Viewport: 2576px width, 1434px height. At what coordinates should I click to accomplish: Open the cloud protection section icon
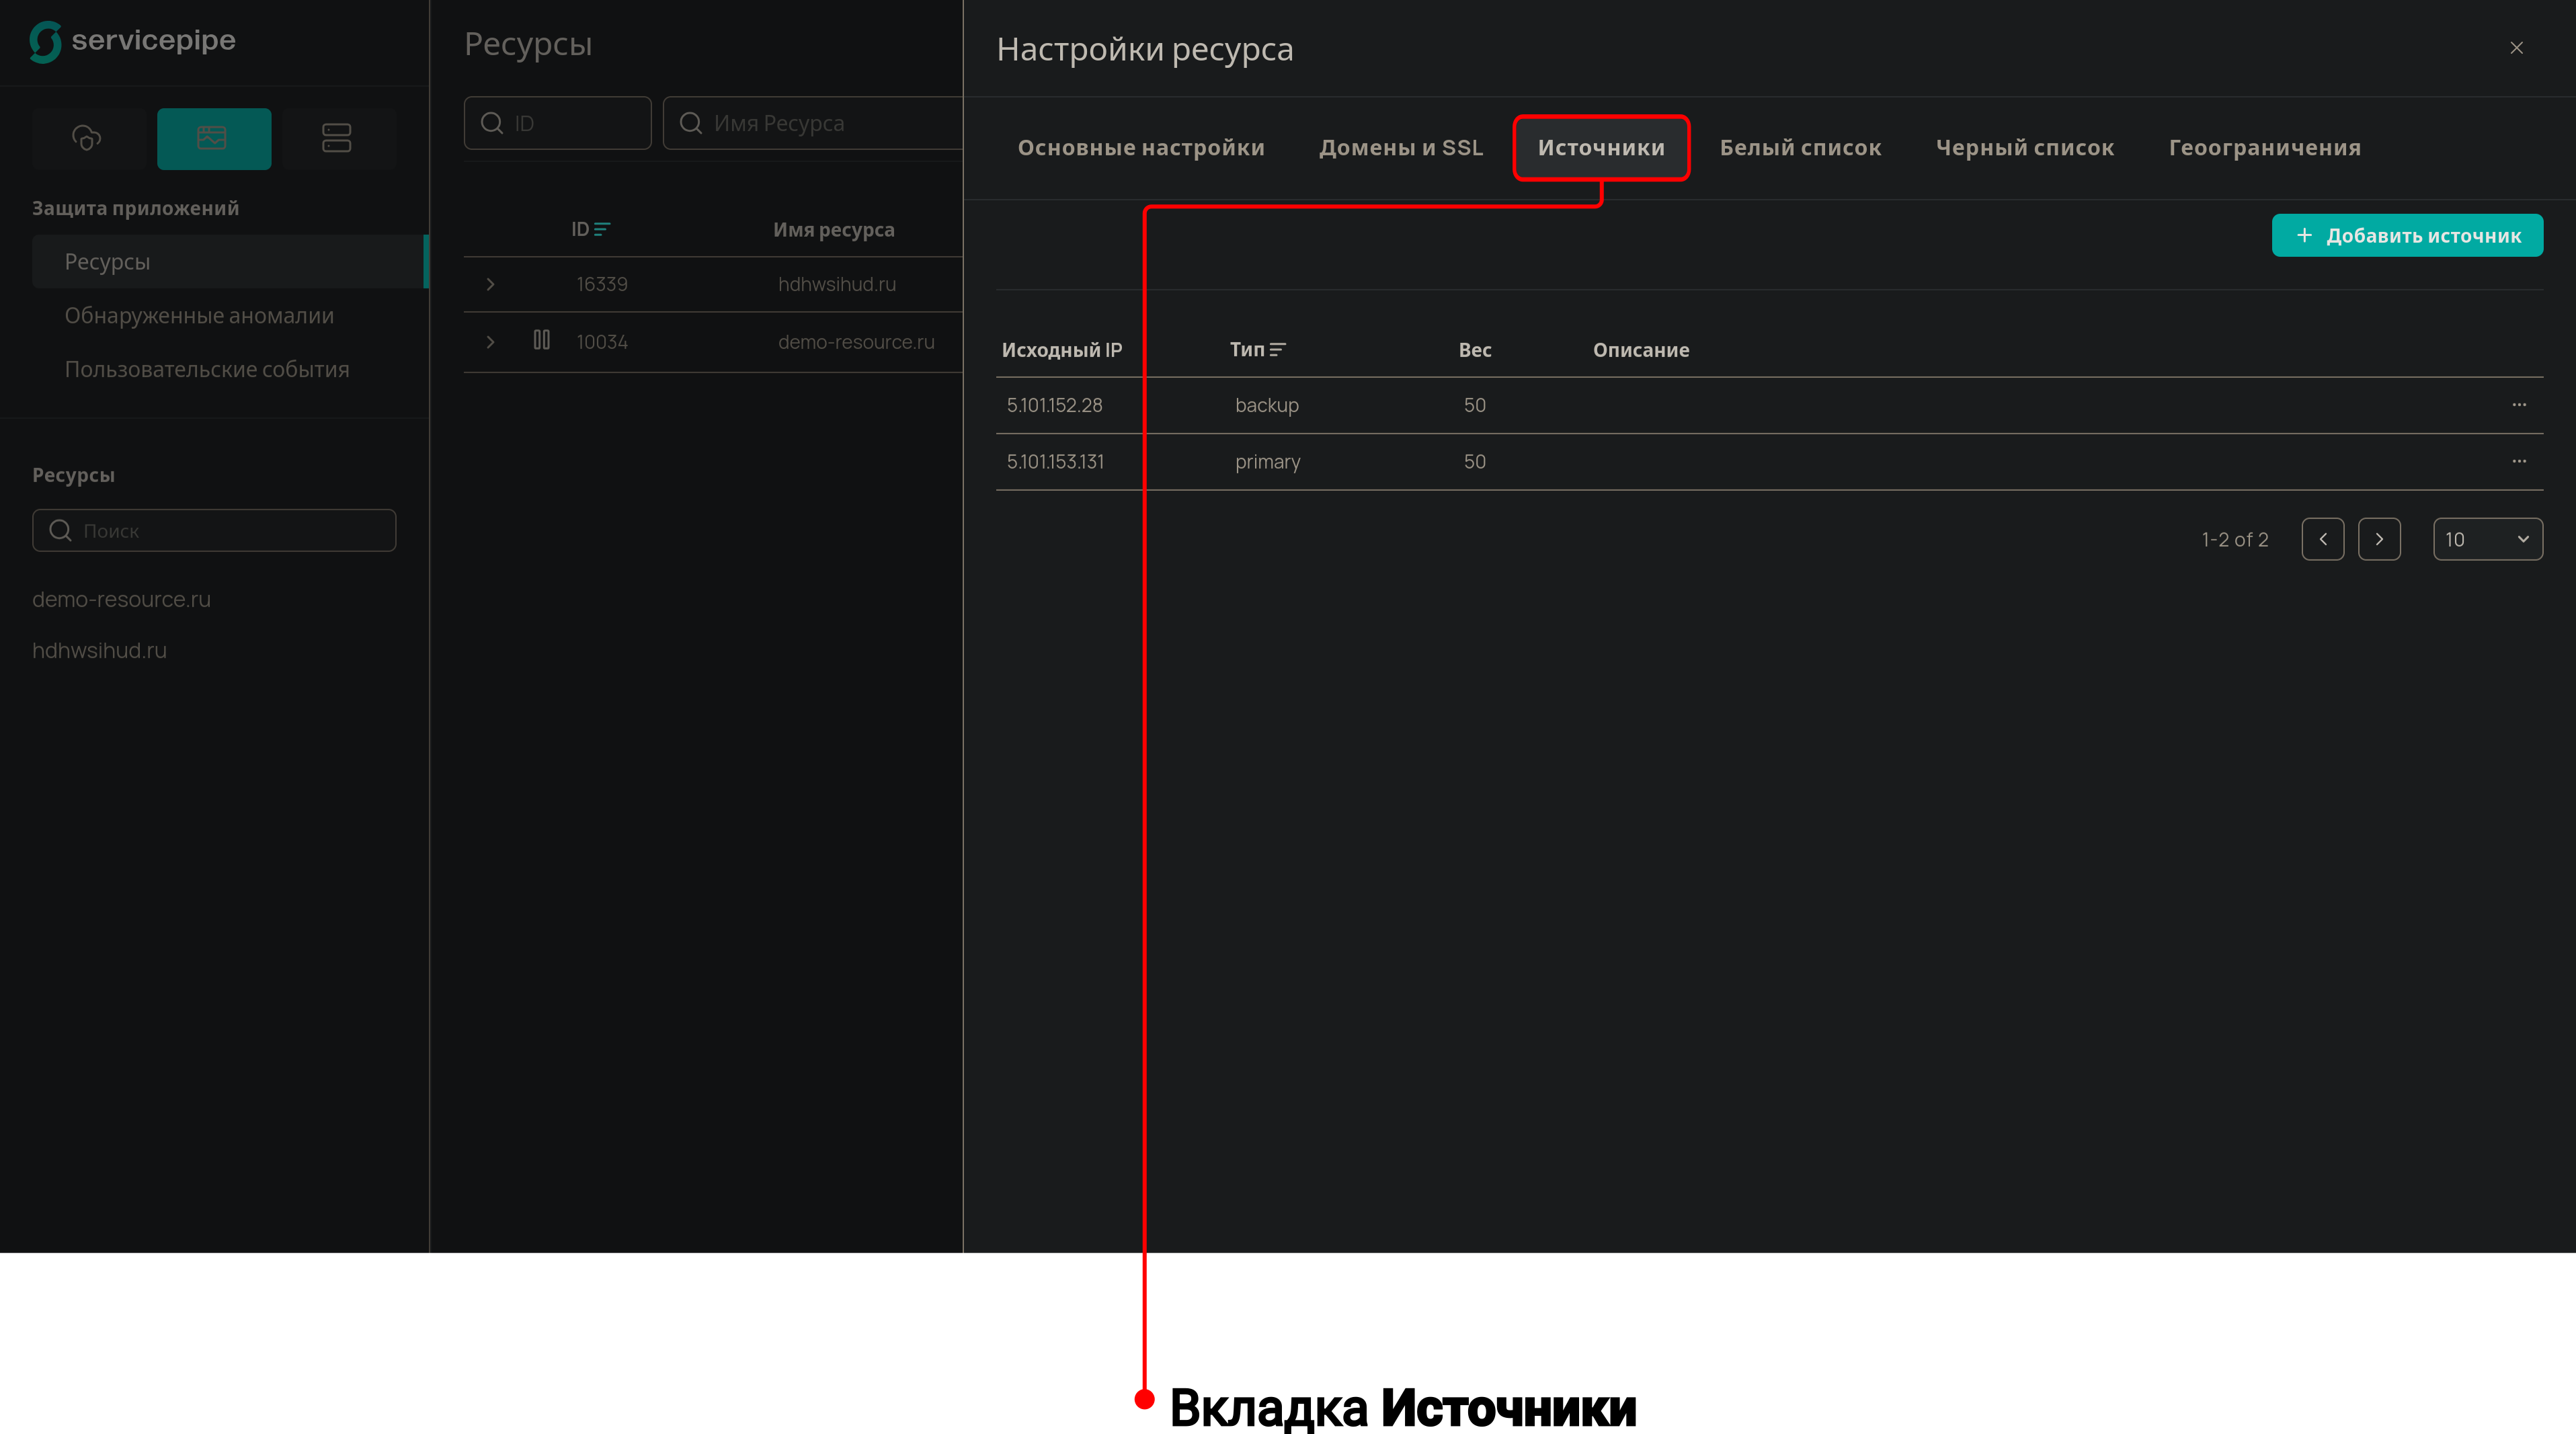(87, 138)
